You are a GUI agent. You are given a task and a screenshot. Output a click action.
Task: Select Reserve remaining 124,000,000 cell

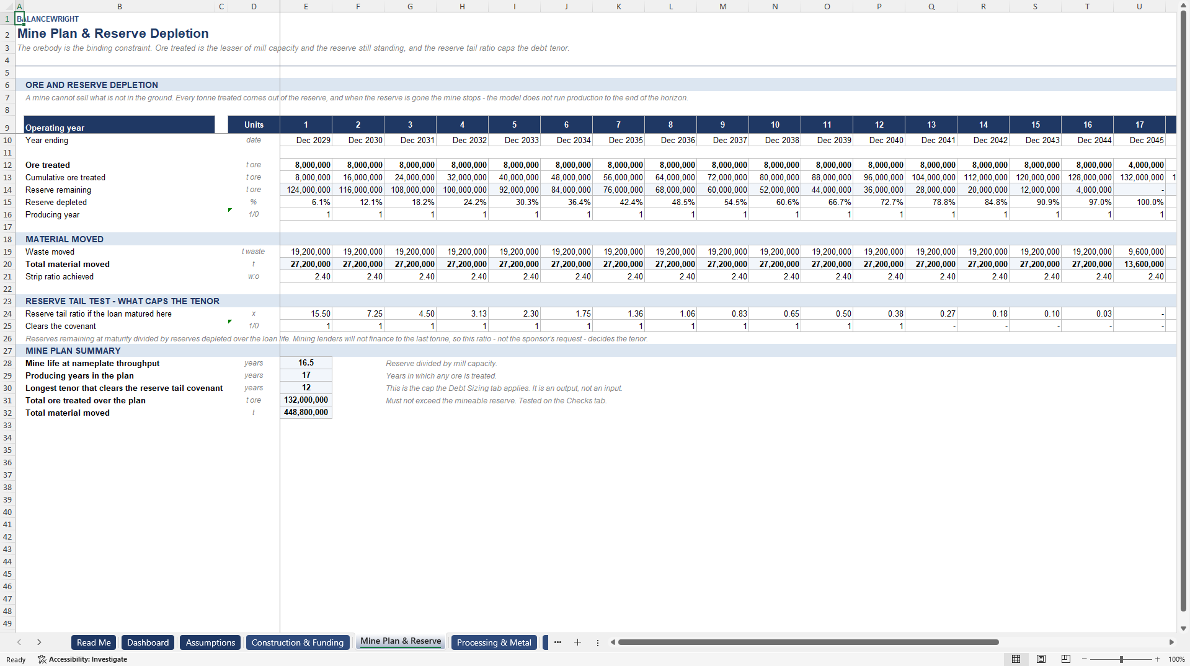point(306,190)
